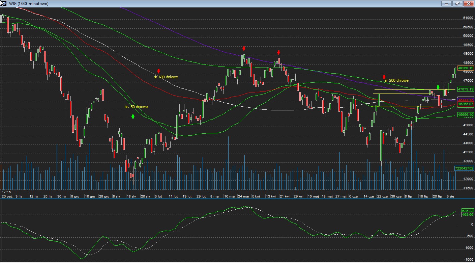The image size is (475, 263).
Task: Click the red arrow above śr 200 dniowe
Action: (x=384, y=77)
